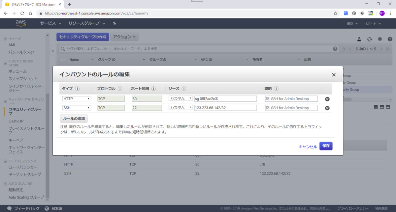Click the refresh icon in the EC2 toolbar
Screen dimensions: 396x212
(369, 39)
